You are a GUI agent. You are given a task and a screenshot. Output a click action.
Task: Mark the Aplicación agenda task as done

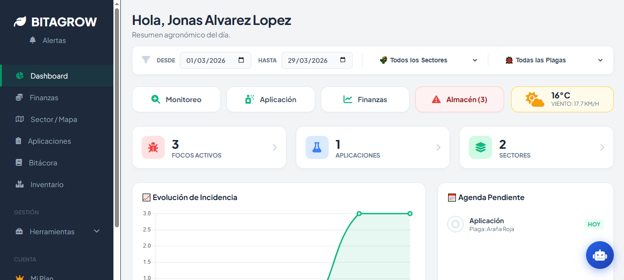456,224
